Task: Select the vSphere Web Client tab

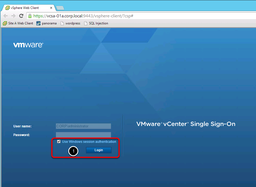Action: pyautogui.click(x=29, y=8)
